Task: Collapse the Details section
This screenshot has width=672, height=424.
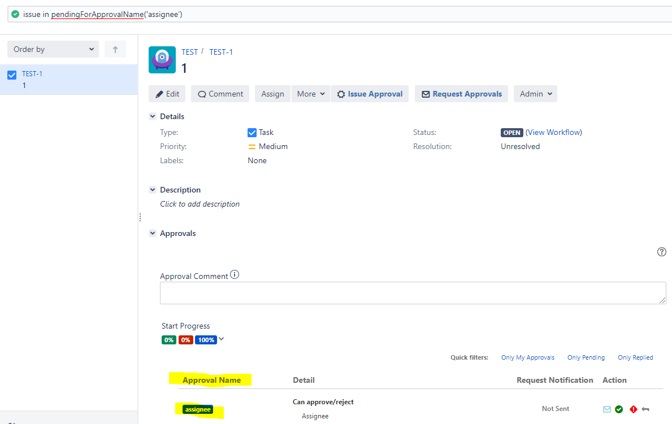Action: coord(153,116)
